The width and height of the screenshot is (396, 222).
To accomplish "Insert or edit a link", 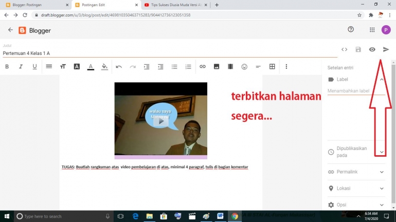I will pos(203,67).
